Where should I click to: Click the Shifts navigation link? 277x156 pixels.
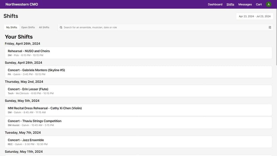[230, 4]
